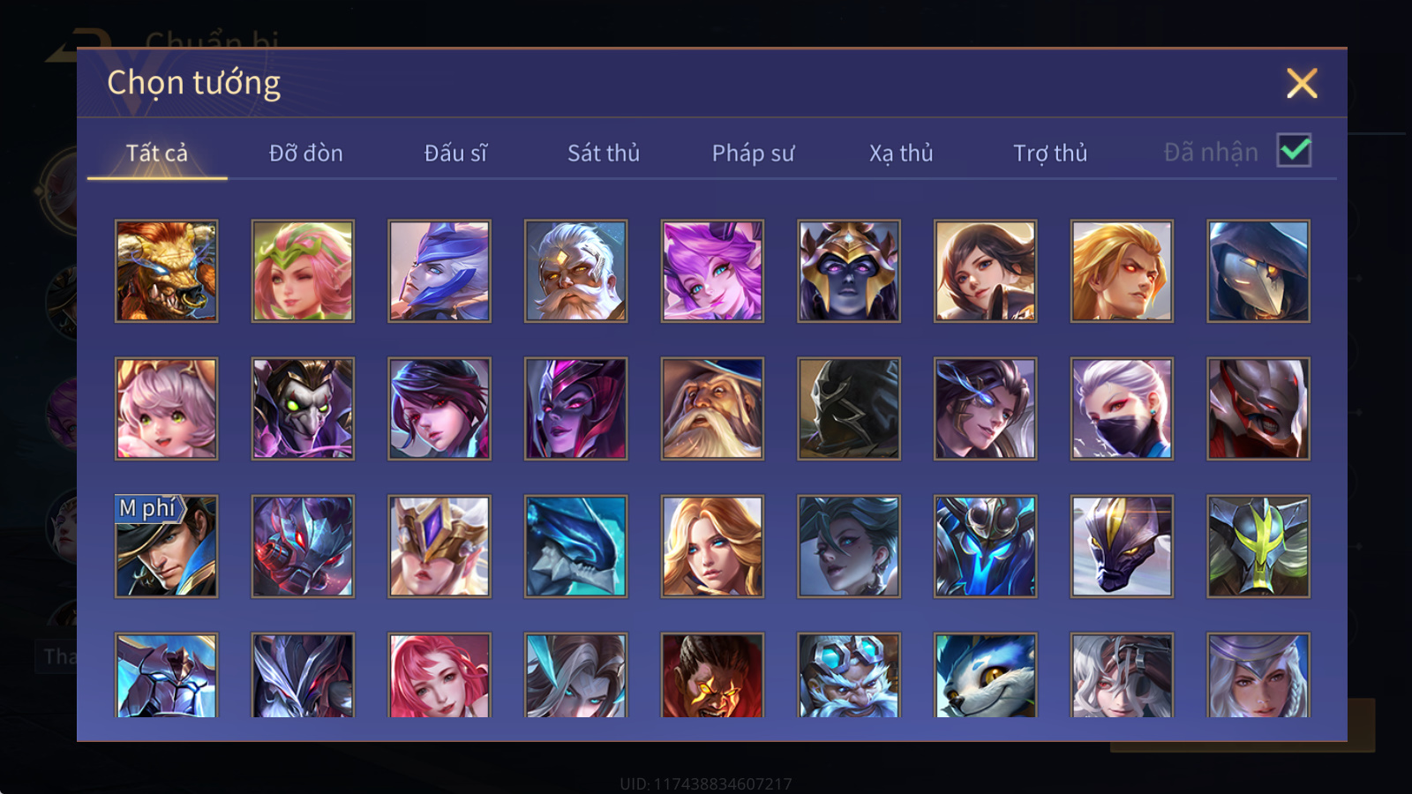Toggle the Đã nhận checkbox
This screenshot has height=794, width=1412.
pos(1294,151)
